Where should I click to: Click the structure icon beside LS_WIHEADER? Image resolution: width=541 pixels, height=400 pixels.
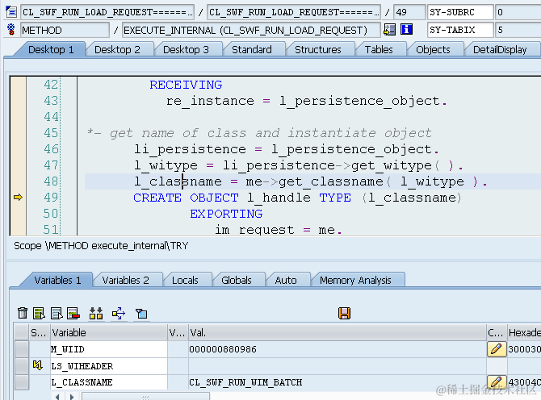tap(38, 365)
